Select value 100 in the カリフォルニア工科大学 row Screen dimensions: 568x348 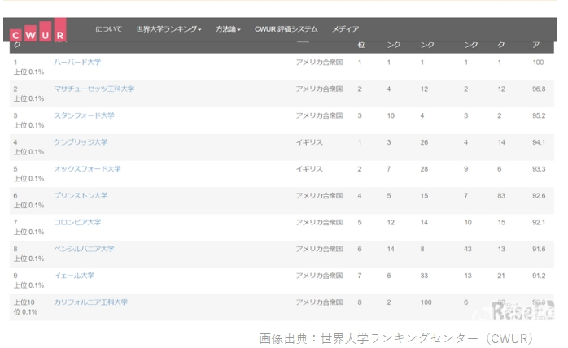pos(426,302)
